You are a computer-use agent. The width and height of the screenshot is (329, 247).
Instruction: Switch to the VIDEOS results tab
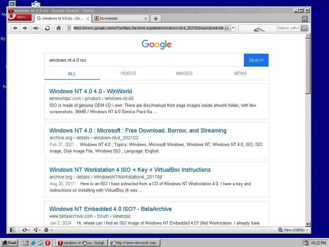[x=128, y=74]
